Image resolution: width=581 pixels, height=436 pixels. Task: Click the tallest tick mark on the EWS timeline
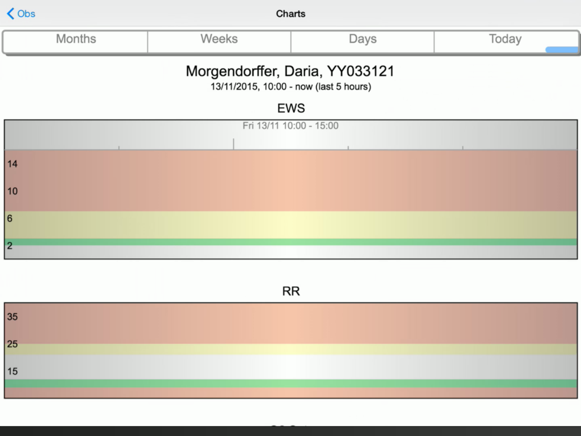click(233, 144)
